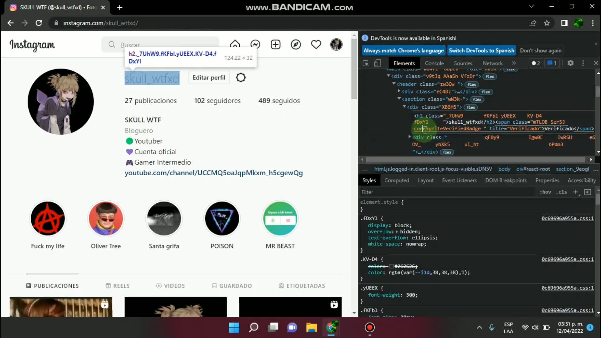Open the tab search dropdown arrow in title bar
Image resolution: width=601 pixels, height=338 pixels.
pyautogui.click(x=531, y=6)
